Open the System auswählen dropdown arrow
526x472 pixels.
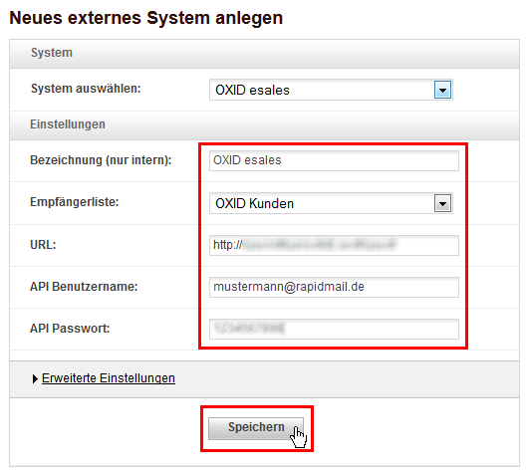coord(442,90)
